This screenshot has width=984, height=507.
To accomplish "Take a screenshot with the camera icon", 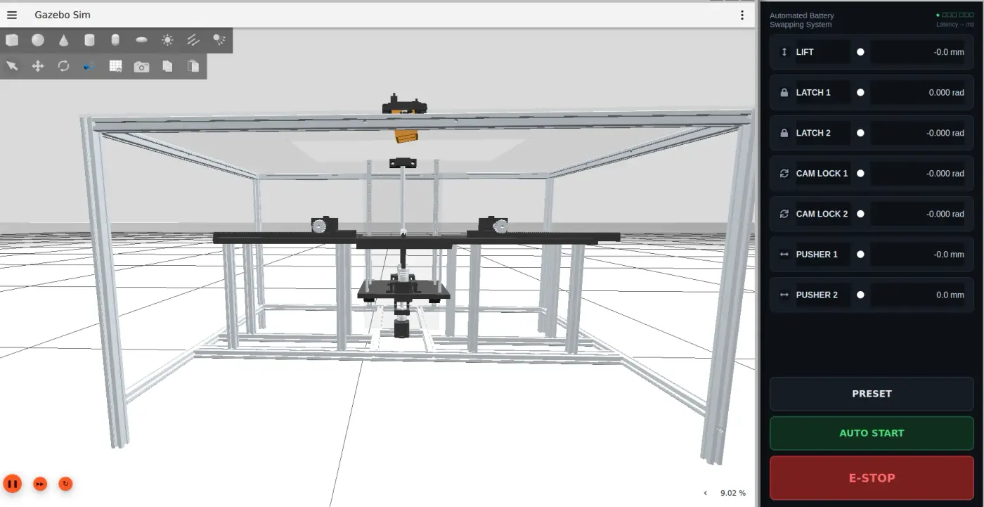I will point(141,67).
